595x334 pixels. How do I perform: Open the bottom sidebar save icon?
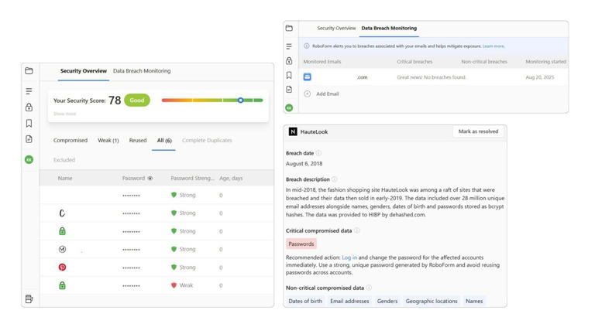29,298
